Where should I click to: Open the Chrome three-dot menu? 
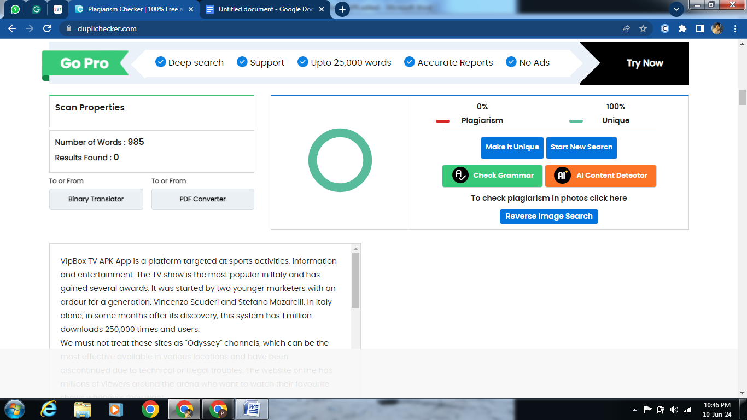coord(734,28)
